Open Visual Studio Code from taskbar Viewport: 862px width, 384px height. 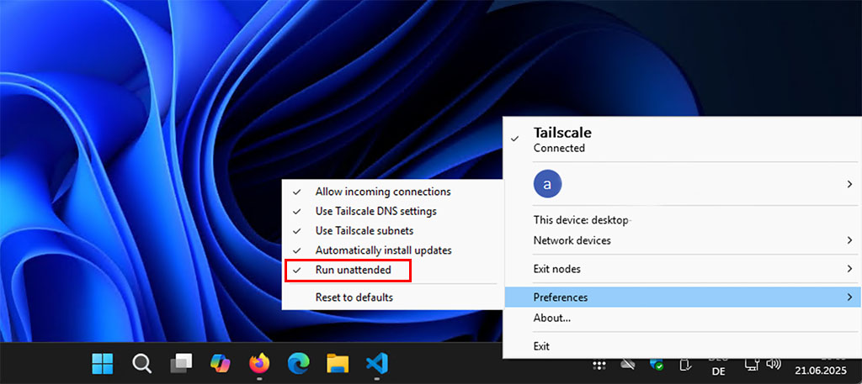[377, 363]
